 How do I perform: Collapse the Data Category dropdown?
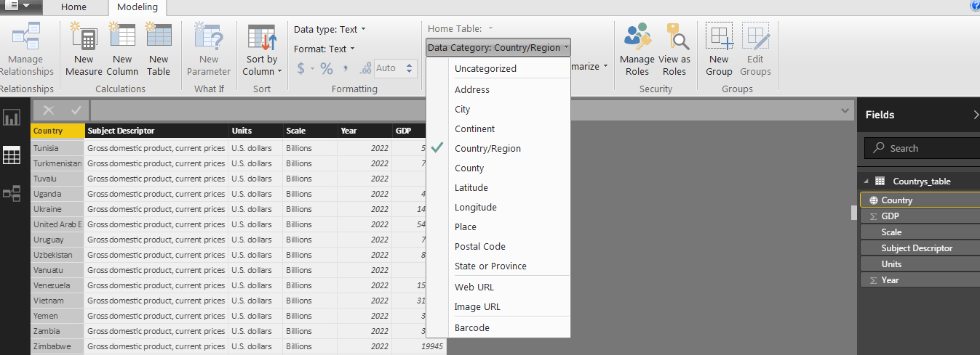coord(498,47)
